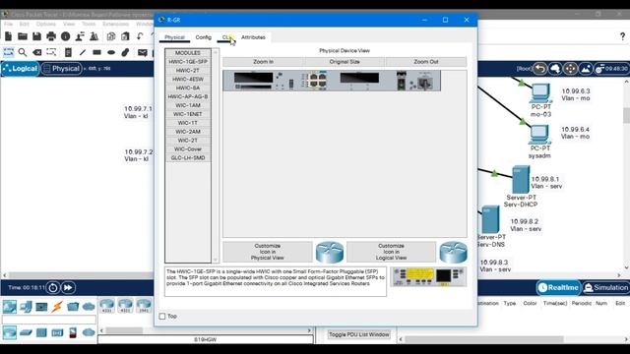630x354 pixels.
Task: Switch to Simulation mode
Action: [606, 287]
